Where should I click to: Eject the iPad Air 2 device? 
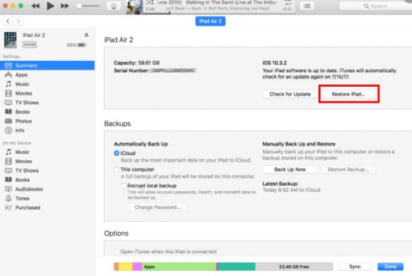click(86, 35)
